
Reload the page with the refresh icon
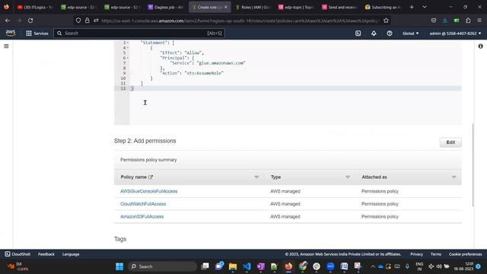(30, 21)
